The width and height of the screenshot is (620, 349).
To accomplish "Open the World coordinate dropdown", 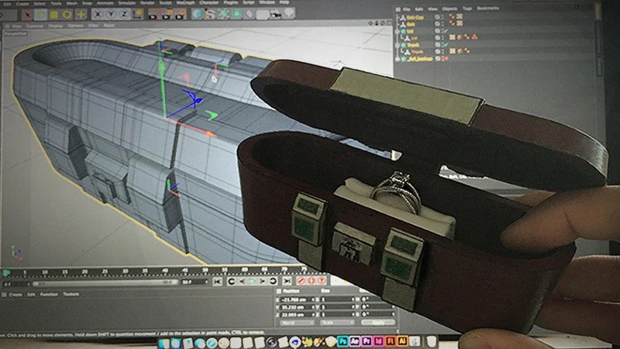I will coord(297,323).
